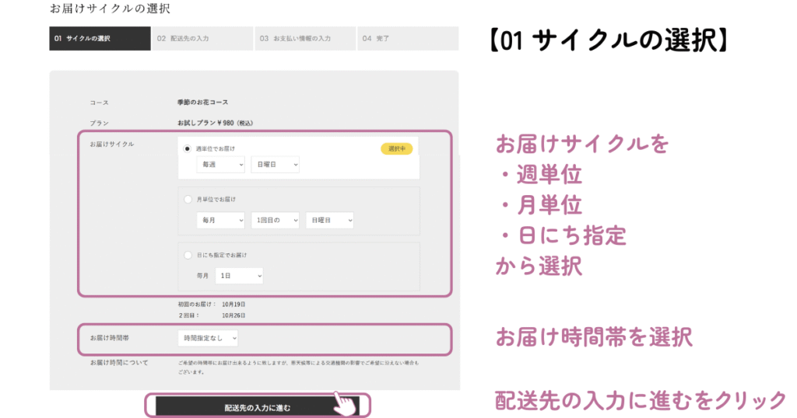Click the yellow 選択中 badge
Image resolution: width=797 pixels, height=418 pixels.
396,148
